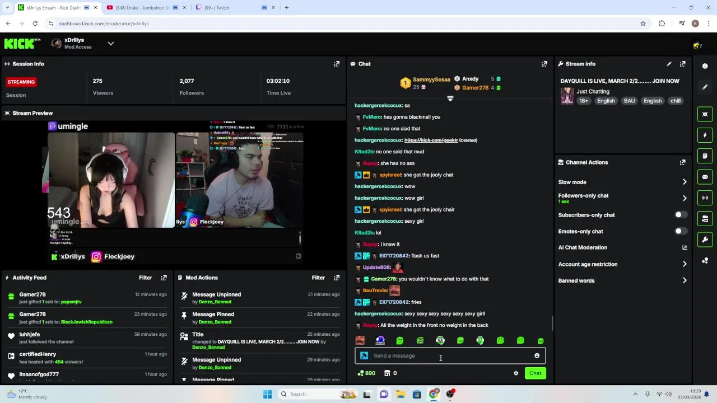The width and height of the screenshot is (717, 403).
Task: Open chat settings gear icon
Action: (x=516, y=373)
